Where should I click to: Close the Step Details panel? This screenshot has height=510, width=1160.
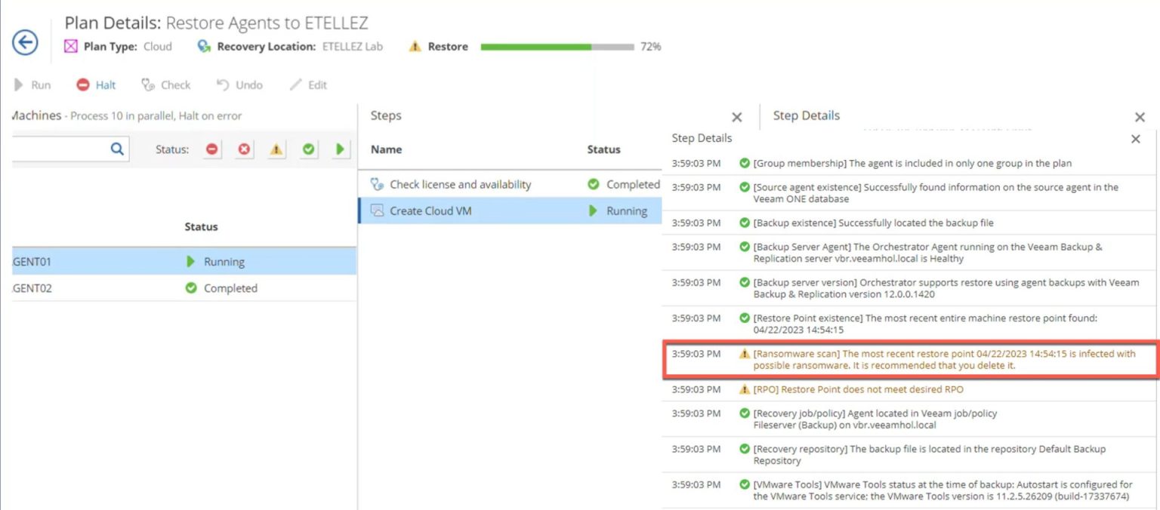pos(1140,116)
